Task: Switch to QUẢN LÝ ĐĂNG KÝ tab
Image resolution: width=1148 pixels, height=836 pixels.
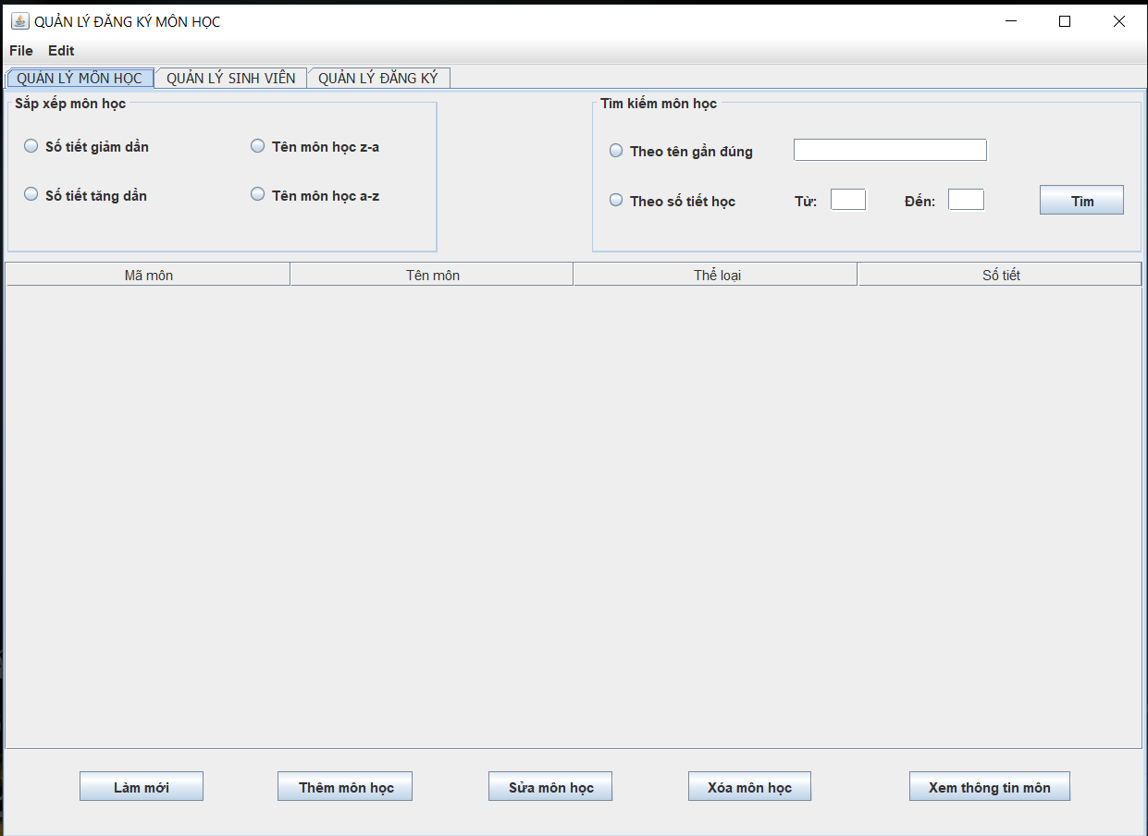Action: click(x=378, y=78)
